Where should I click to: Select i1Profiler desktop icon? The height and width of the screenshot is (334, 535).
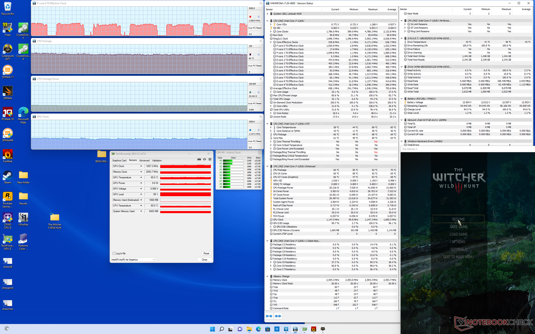23,219
